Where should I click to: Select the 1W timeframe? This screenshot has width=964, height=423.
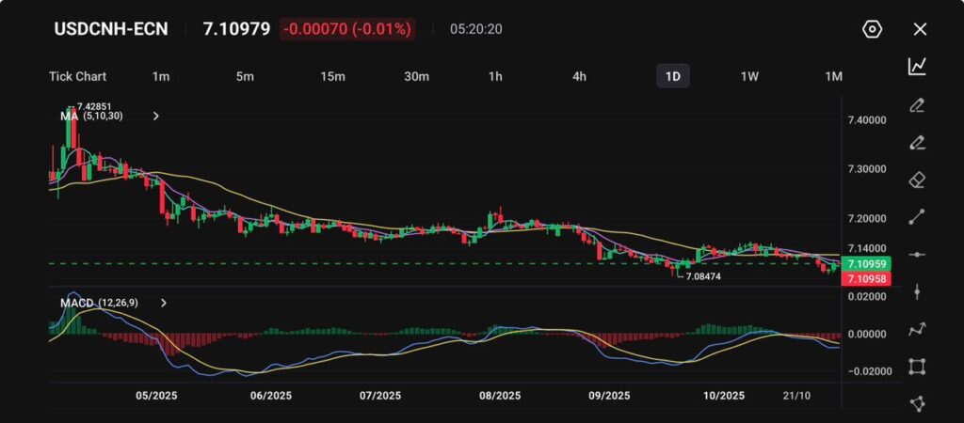(x=749, y=76)
